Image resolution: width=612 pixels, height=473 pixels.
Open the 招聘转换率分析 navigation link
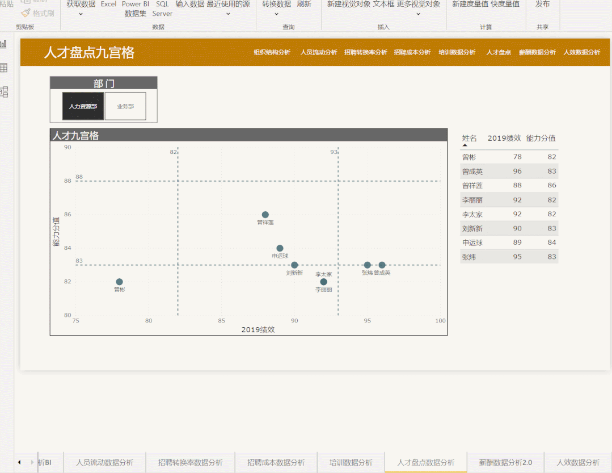point(365,52)
